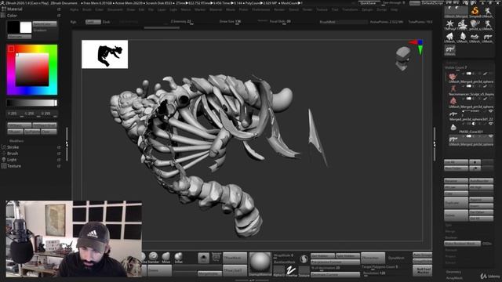Click the ZBrush logo in the title bar

pyautogui.click(x=2, y=3)
